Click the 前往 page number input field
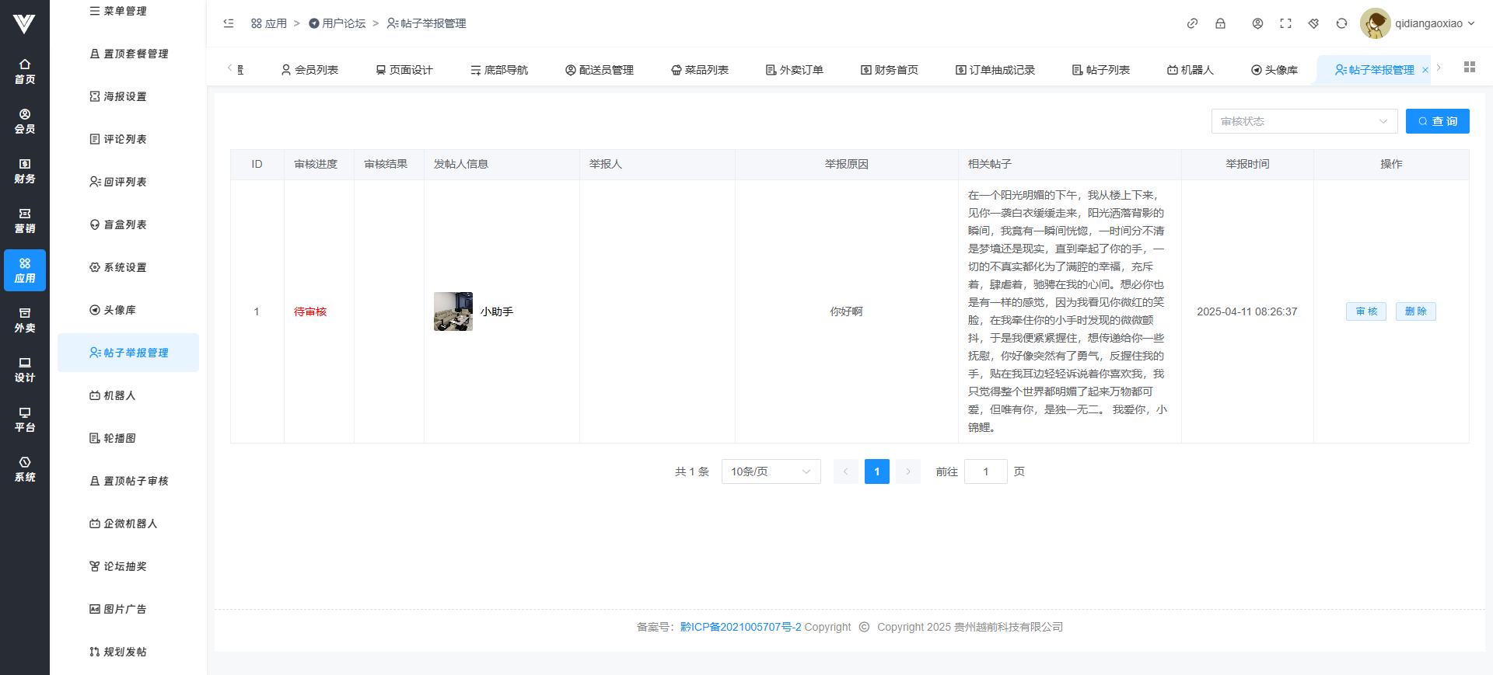Screen dimensions: 1493x675 point(985,471)
